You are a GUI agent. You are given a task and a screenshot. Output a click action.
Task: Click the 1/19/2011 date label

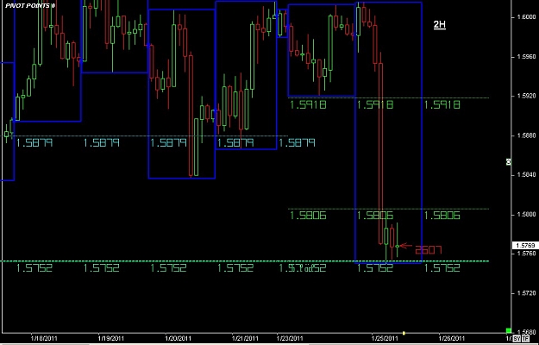coord(110,338)
